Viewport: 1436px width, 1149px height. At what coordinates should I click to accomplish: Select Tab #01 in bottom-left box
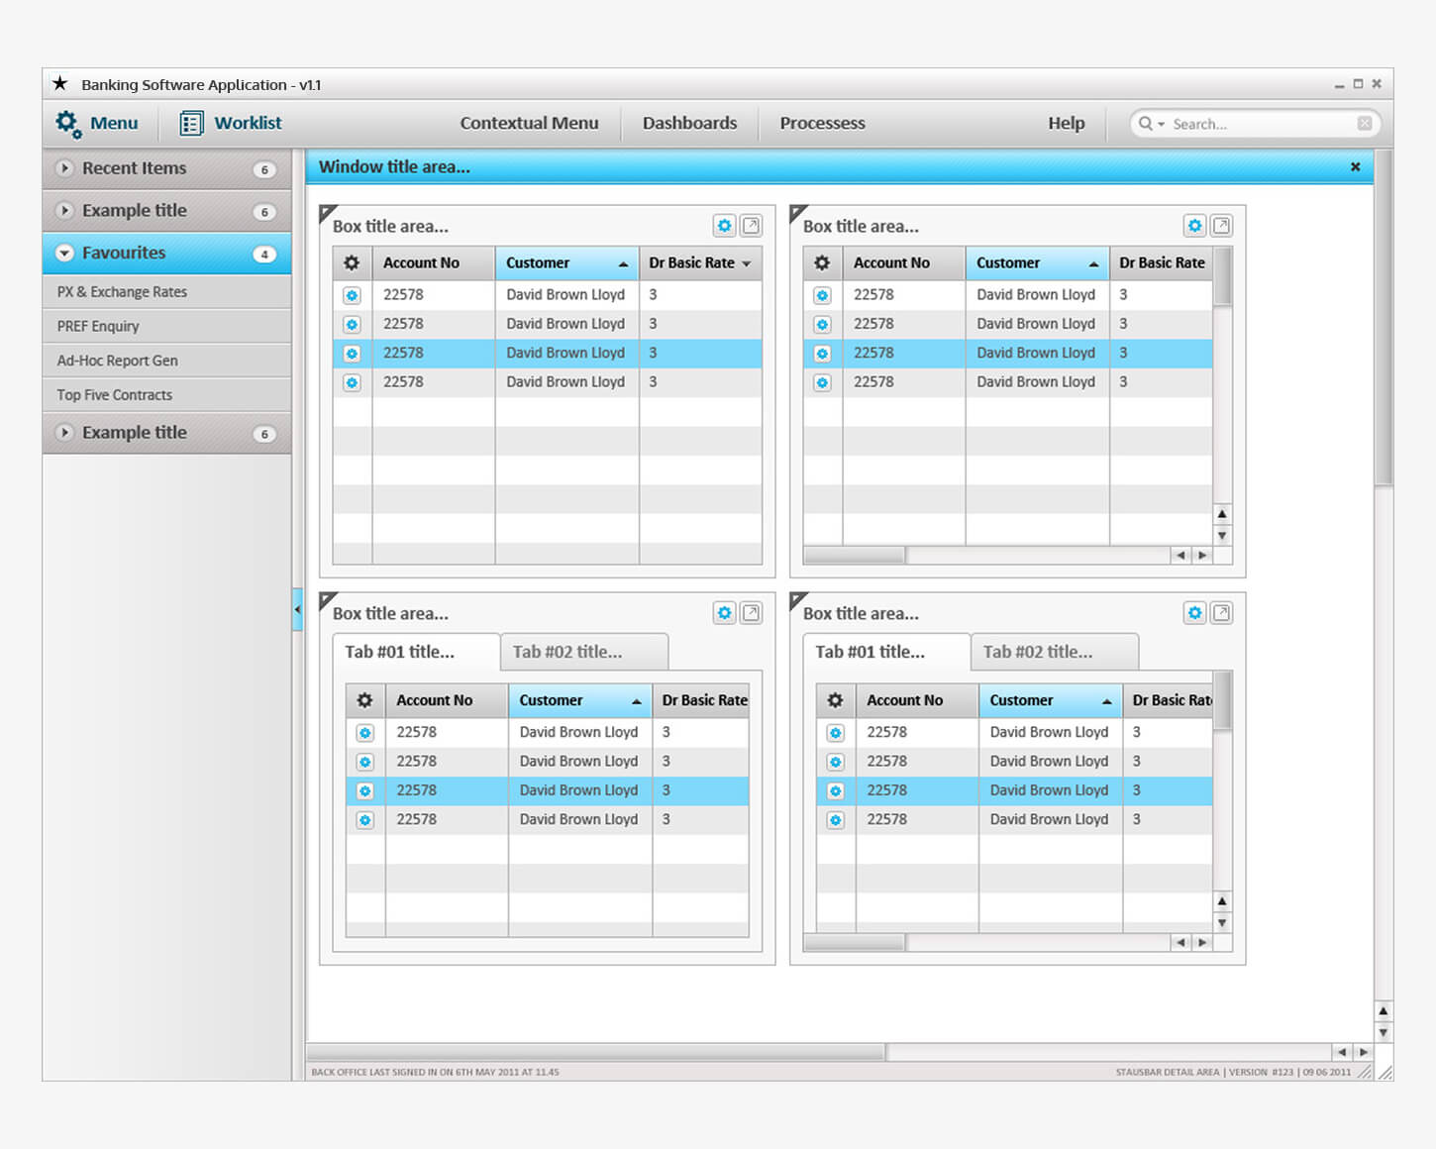(x=416, y=652)
